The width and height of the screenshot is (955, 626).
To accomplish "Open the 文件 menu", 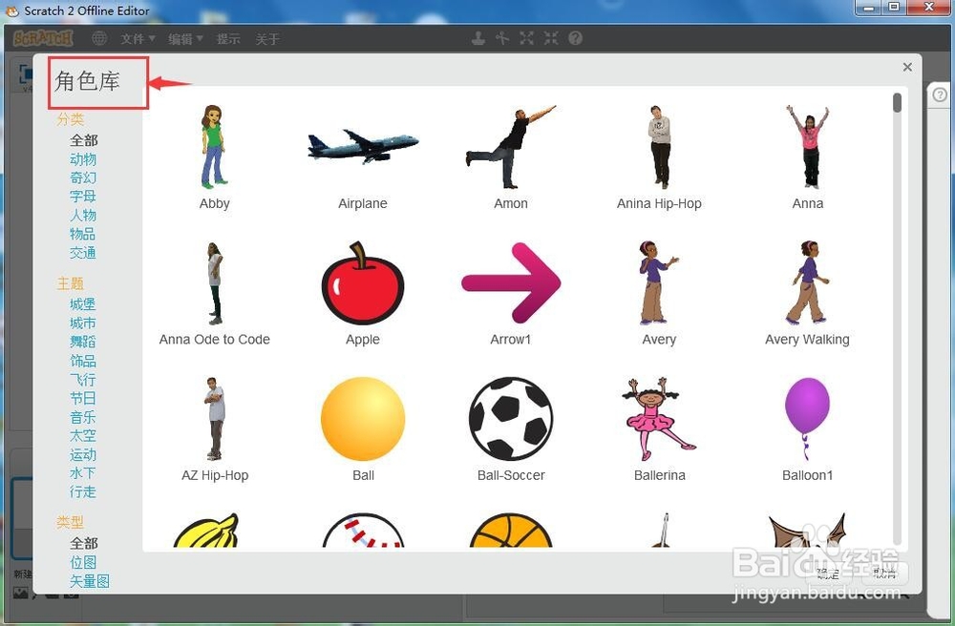I will 138,39.
